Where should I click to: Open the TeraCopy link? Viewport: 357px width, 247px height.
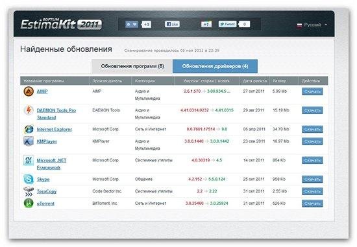click(47, 191)
